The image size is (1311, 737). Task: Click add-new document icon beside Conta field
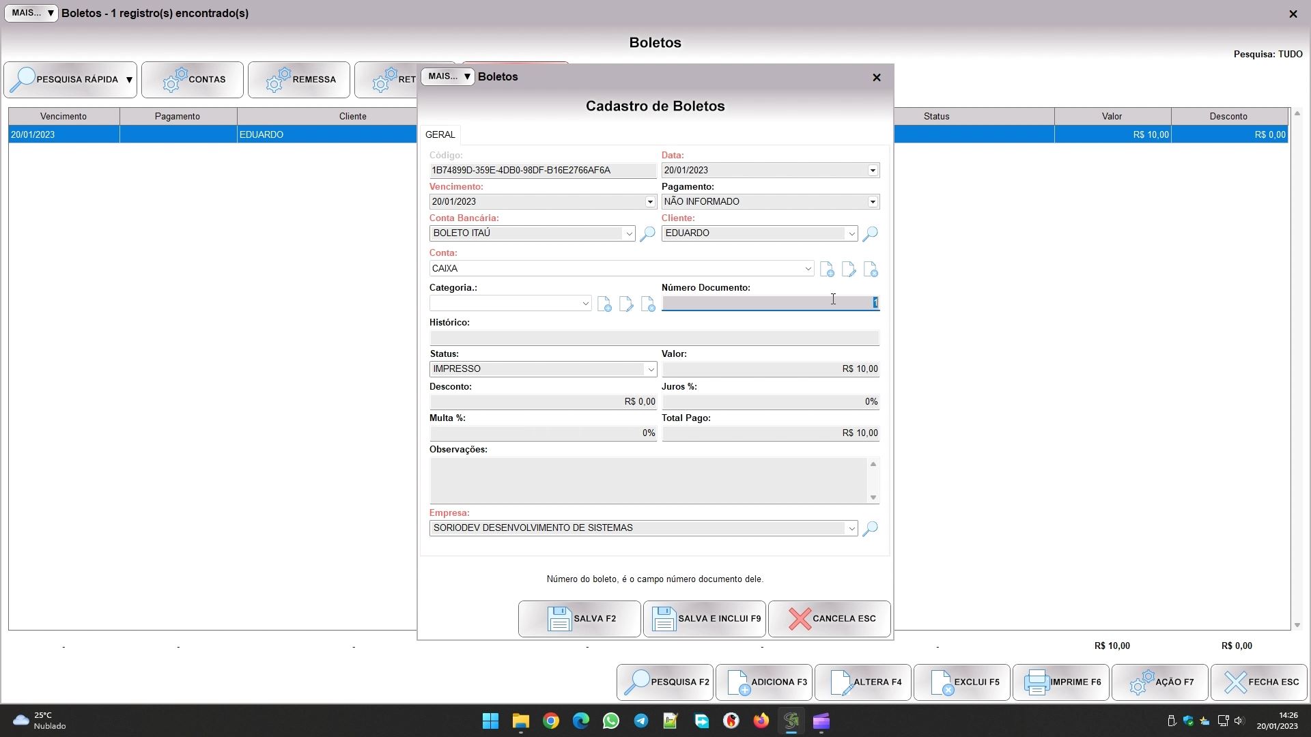click(x=827, y=270)
